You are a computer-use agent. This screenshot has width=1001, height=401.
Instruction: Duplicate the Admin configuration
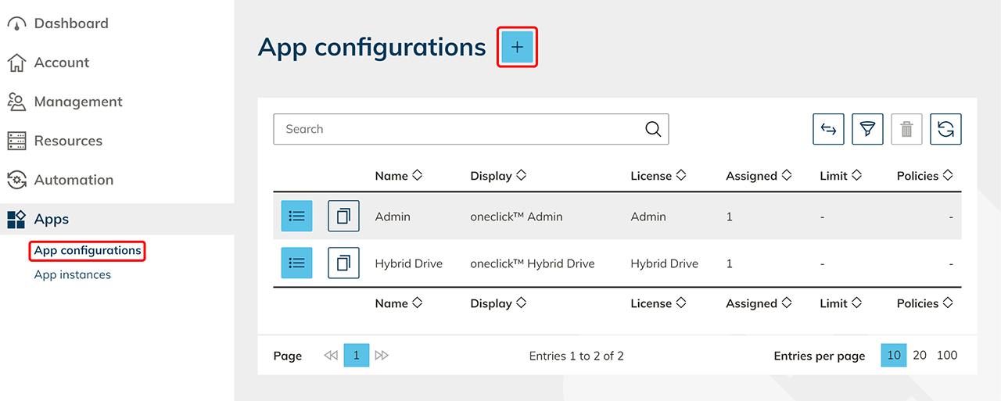(343, 217)
